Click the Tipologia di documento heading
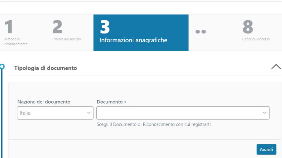Screen dimensions: 282x158 [x=45, y=68]
